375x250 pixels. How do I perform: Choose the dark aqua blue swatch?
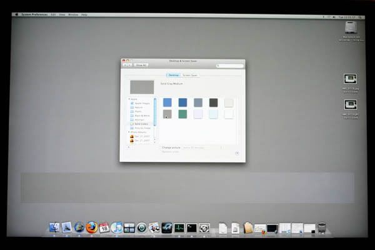(182, 102)
